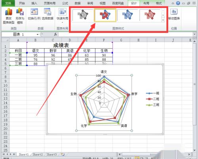Apply the red/pink radar chart style
Image resolution: width=198 pixels, height=159 pixels.
tap(150, 15)
